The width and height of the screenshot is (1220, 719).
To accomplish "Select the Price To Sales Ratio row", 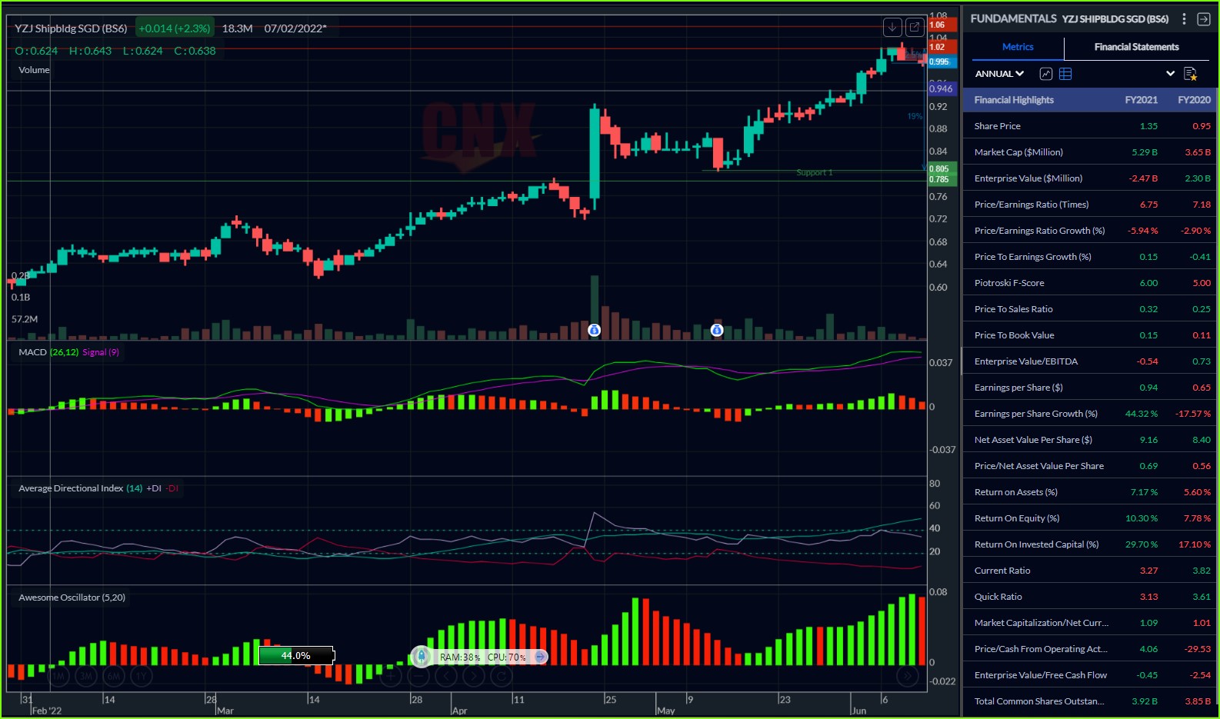I will point(1090,309).
